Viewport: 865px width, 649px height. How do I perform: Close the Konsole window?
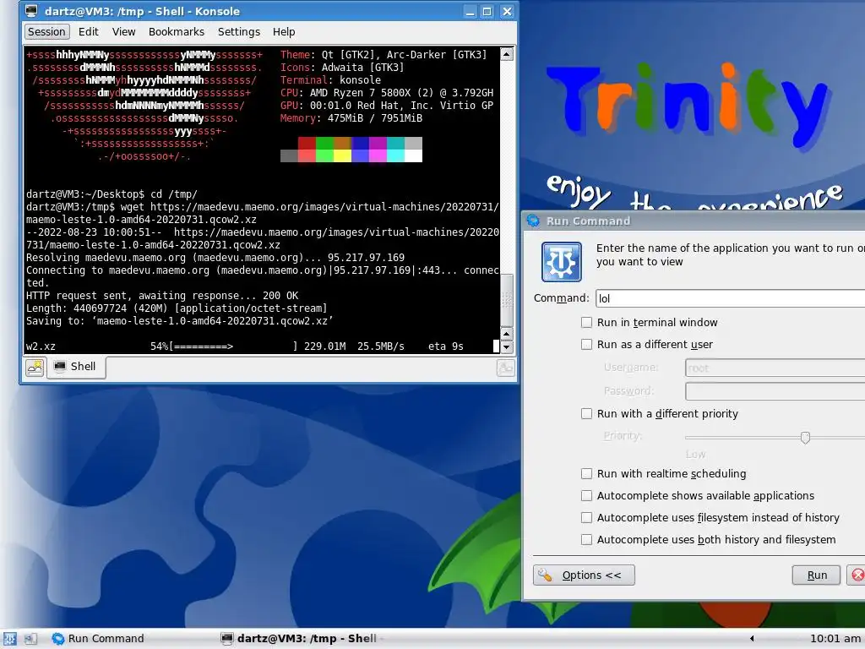point(507,12)
